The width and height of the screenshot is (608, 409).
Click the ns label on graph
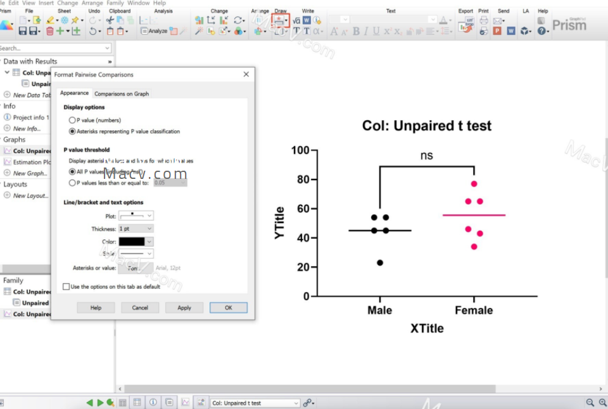426,156
